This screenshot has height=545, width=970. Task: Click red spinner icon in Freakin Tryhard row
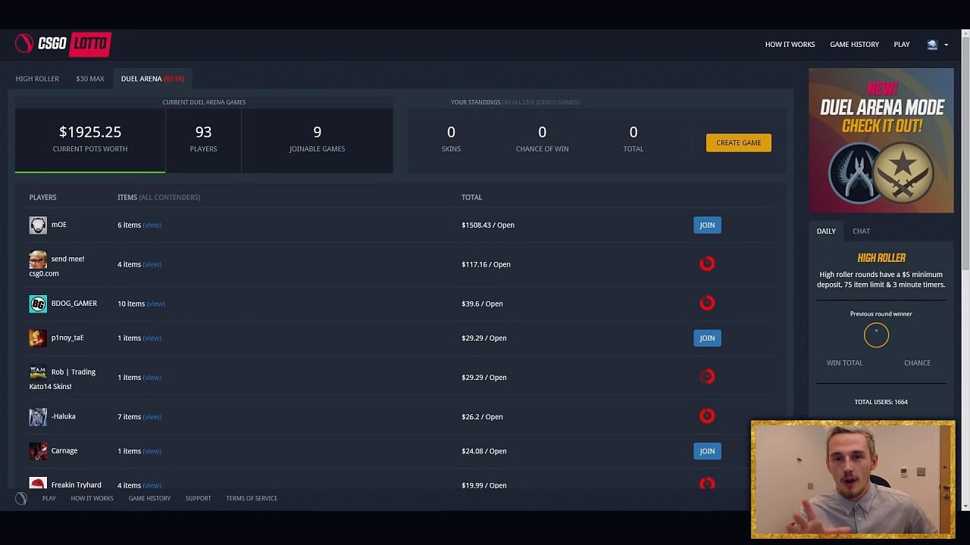coord(707,483)
